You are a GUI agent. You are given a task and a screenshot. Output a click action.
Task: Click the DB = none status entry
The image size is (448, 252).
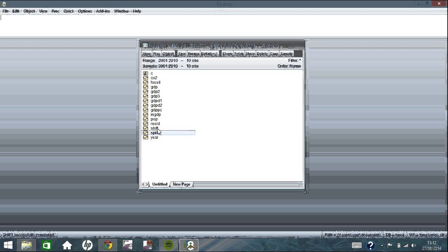click(x=395, y=235)
